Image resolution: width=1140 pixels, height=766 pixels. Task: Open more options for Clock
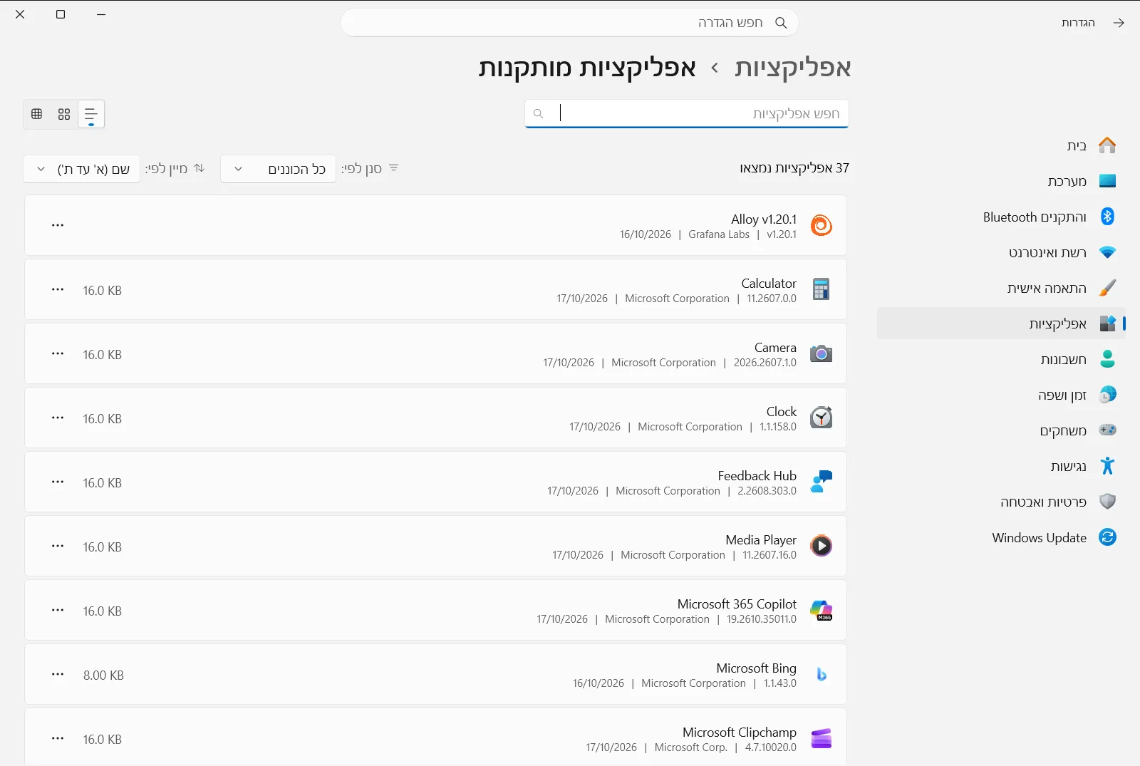[x=58, y=418]
